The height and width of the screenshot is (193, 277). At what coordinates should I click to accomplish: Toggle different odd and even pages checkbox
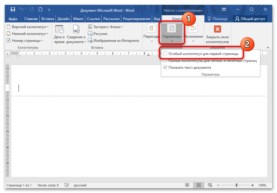pos(165,61)
